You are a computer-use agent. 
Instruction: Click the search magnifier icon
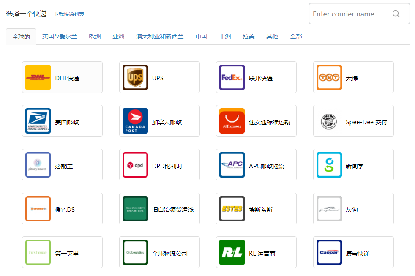click(x=396, y=14)
